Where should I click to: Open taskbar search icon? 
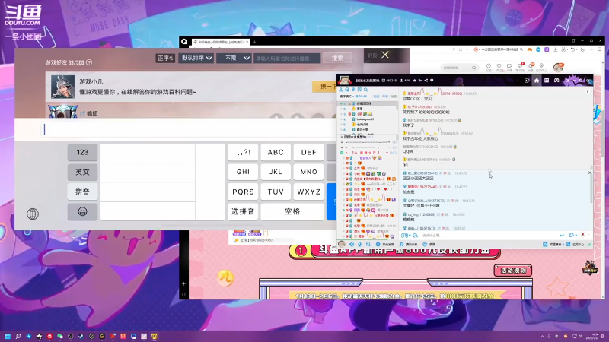tap(18, 336)
